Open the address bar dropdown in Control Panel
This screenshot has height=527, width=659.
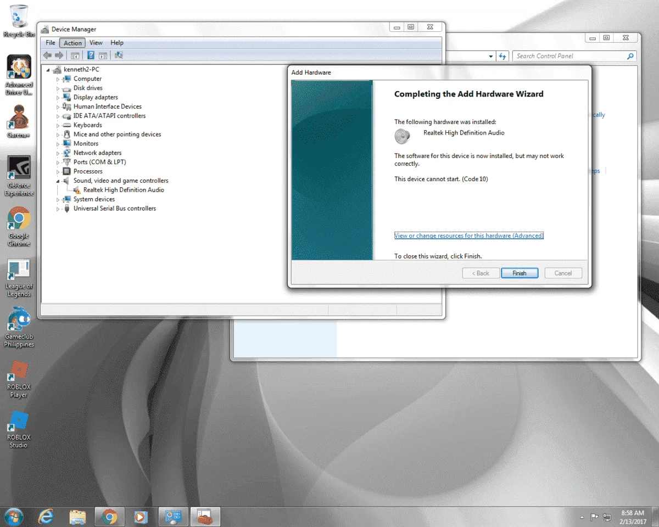tap(491, 56)
